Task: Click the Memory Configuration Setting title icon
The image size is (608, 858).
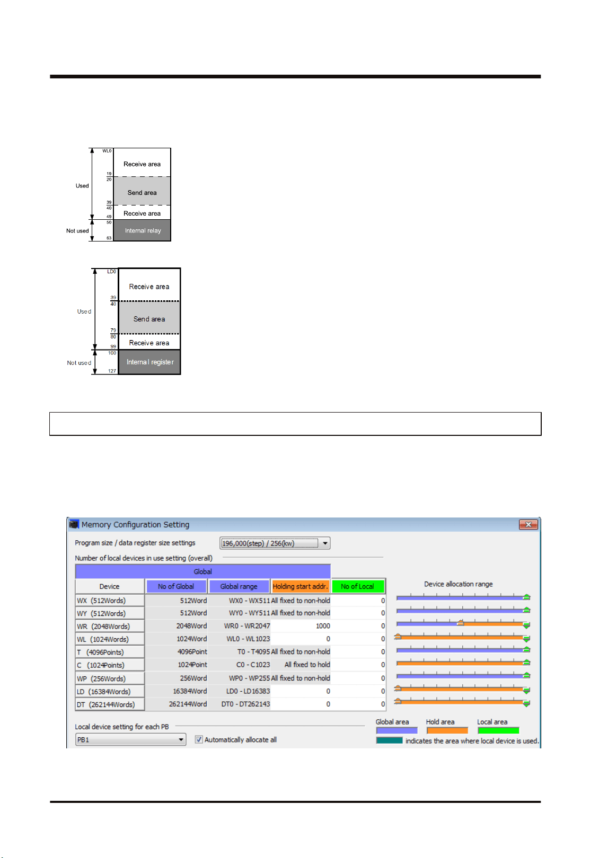Action: point(74,524)
